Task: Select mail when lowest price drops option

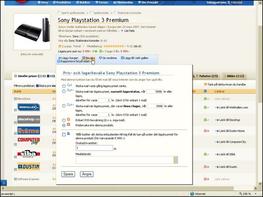Action: (x=64, y=86)
